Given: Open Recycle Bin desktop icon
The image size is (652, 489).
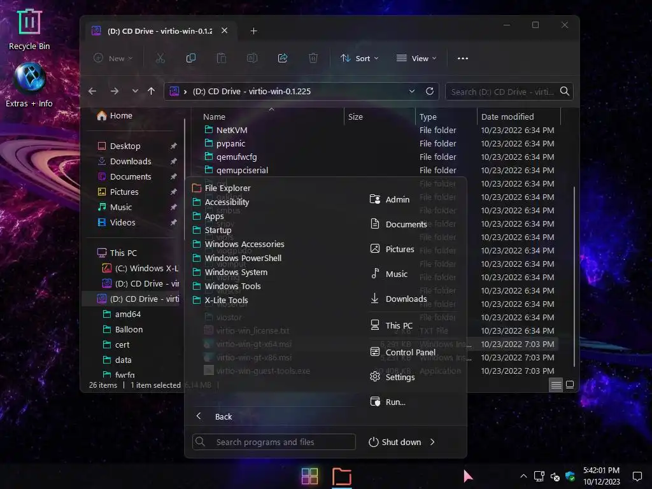Looking at the screenshot, I should pyautogui.click(x=29, y=29).
